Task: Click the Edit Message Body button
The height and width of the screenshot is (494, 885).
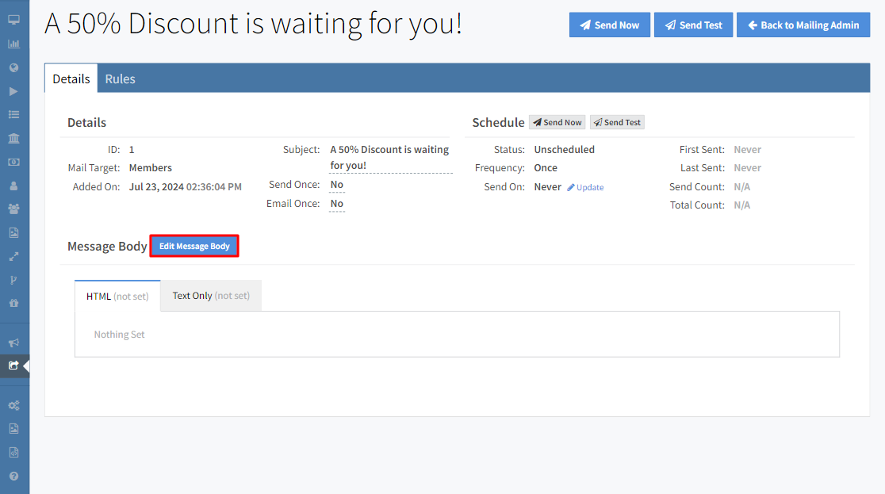Action: coord(194,247)
